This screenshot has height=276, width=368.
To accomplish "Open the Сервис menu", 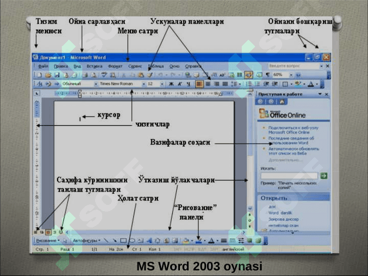I will pyautogui.click(x=135, y=66).
